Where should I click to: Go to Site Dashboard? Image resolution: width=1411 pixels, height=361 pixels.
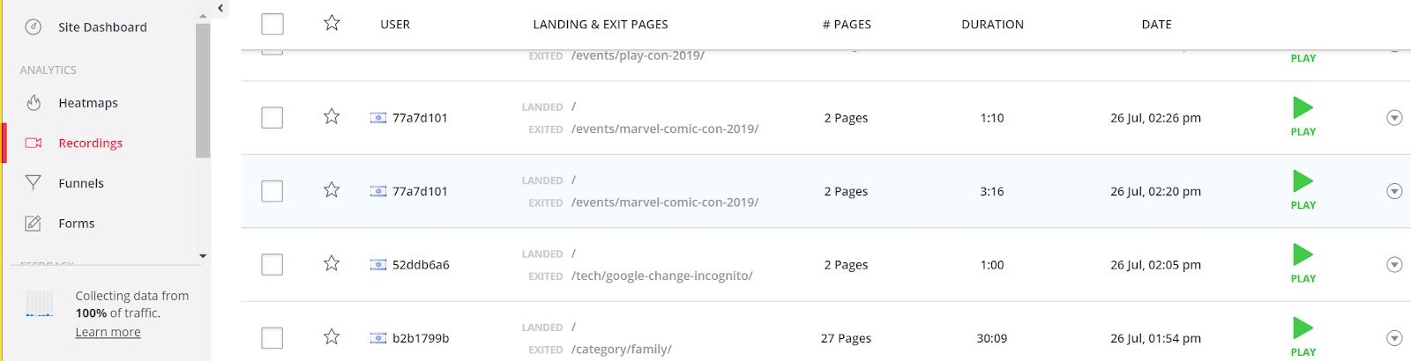tap(102, 27)
